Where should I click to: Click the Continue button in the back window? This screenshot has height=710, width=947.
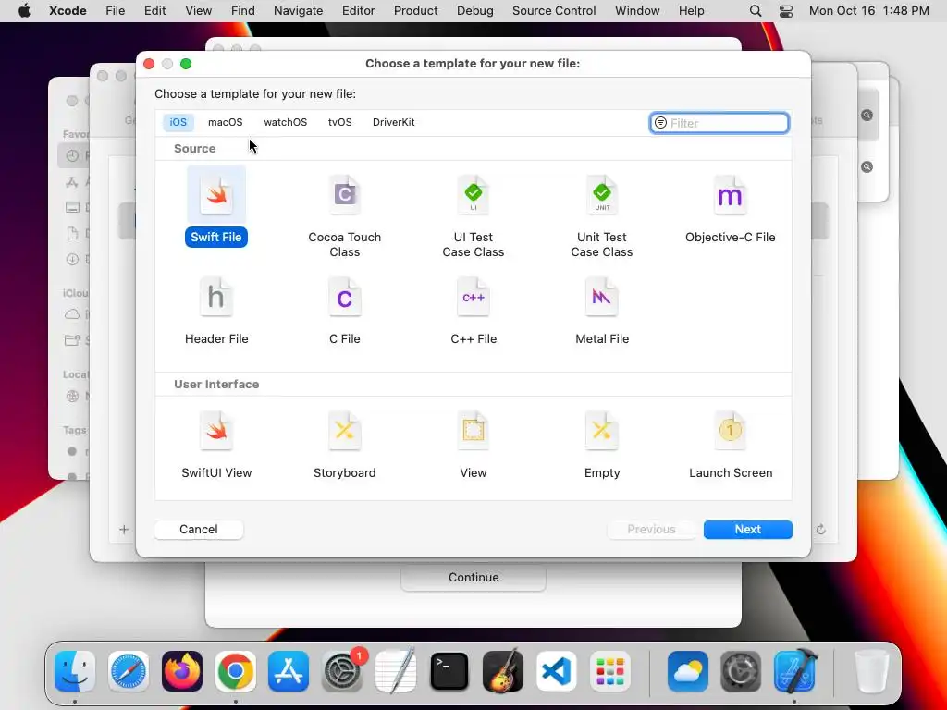click(473, 578)
